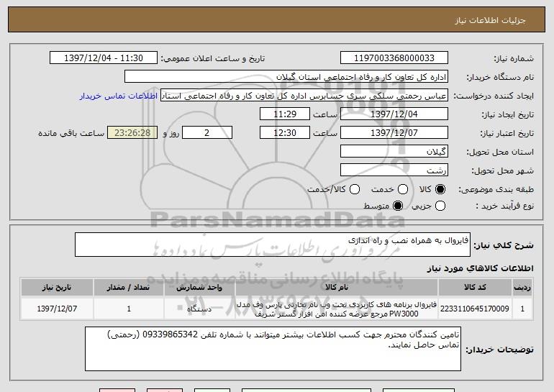Choose the جزیی purchase type radio
This screenshot has width=554, height=392.
point(440,206)
